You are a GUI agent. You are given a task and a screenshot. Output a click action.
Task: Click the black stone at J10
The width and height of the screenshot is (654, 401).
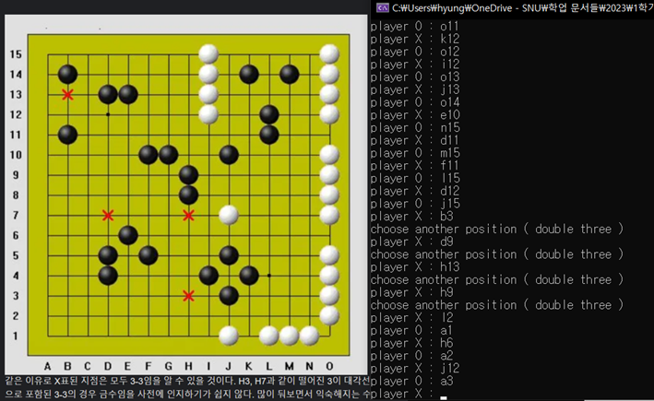[229, 154]
